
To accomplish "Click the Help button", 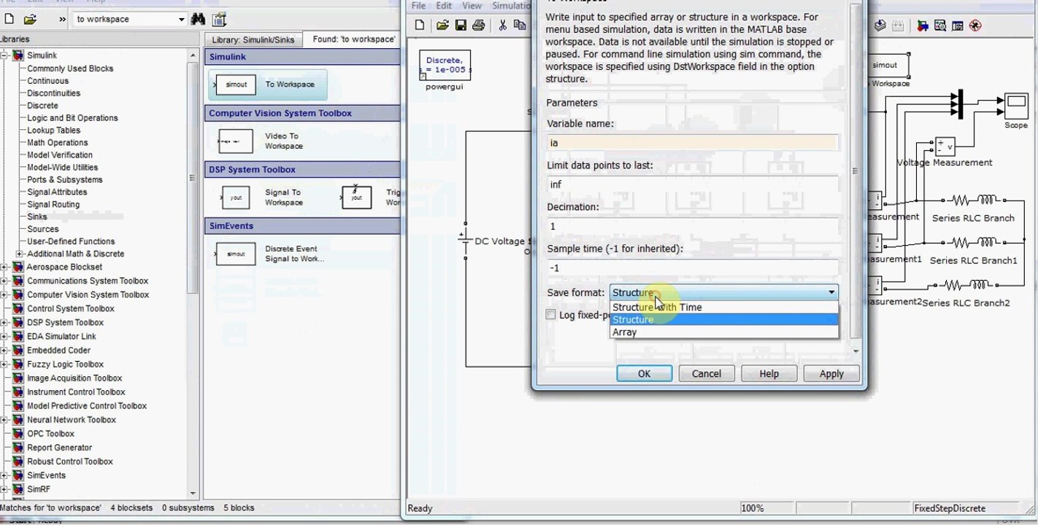I will [x=769, y=373].
